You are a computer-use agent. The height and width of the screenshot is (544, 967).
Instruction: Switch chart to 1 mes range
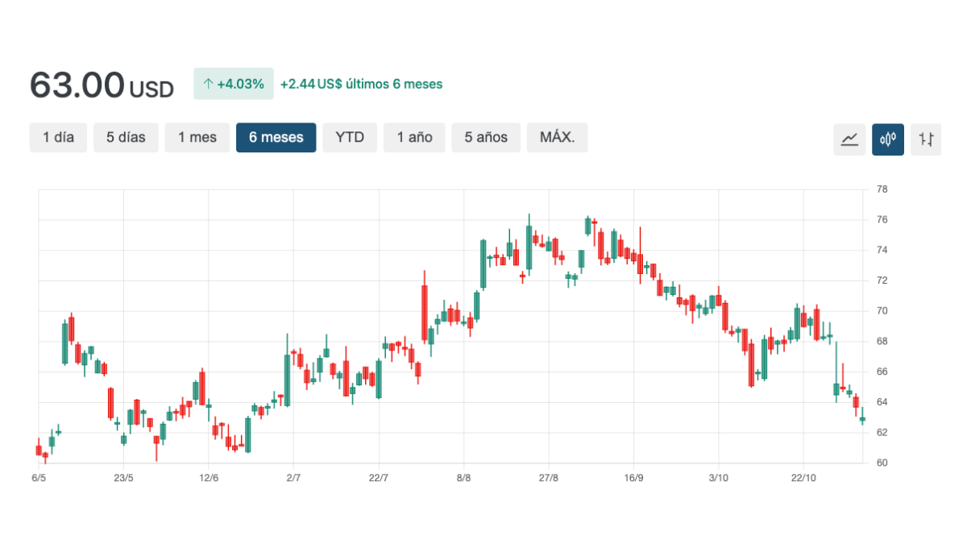pyautogui.click(x=197, y=137)
